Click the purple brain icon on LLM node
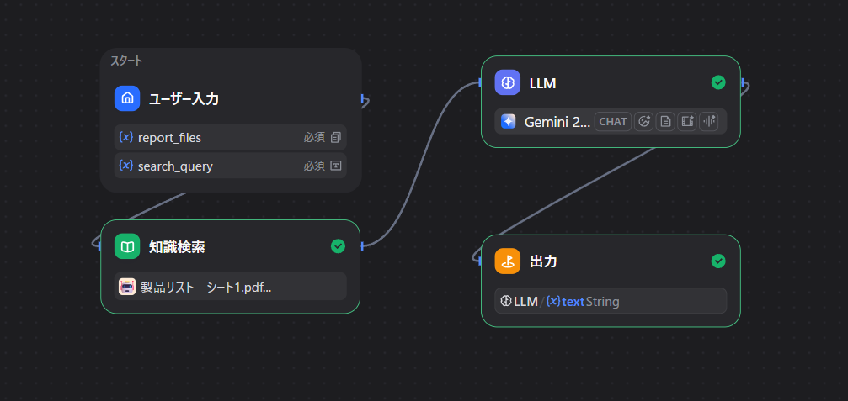848x401 pixels. coord(508,82)
